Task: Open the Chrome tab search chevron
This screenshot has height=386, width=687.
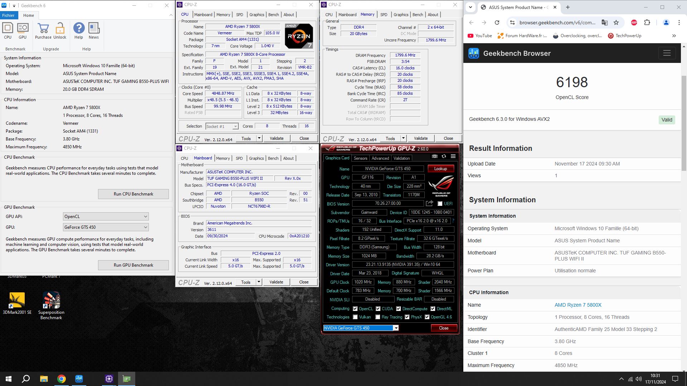Action: pyautogui.click(x=471, y=7)
